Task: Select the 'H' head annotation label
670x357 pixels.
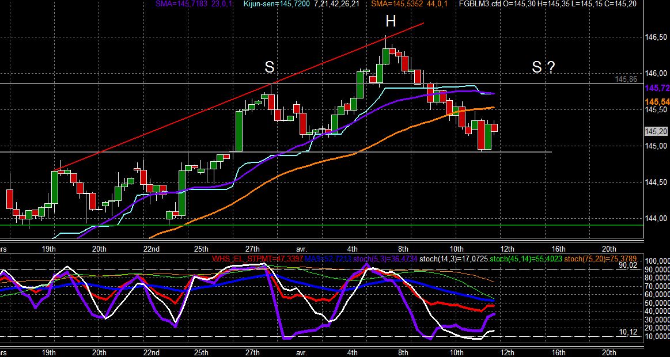Action: pos(391,21)
